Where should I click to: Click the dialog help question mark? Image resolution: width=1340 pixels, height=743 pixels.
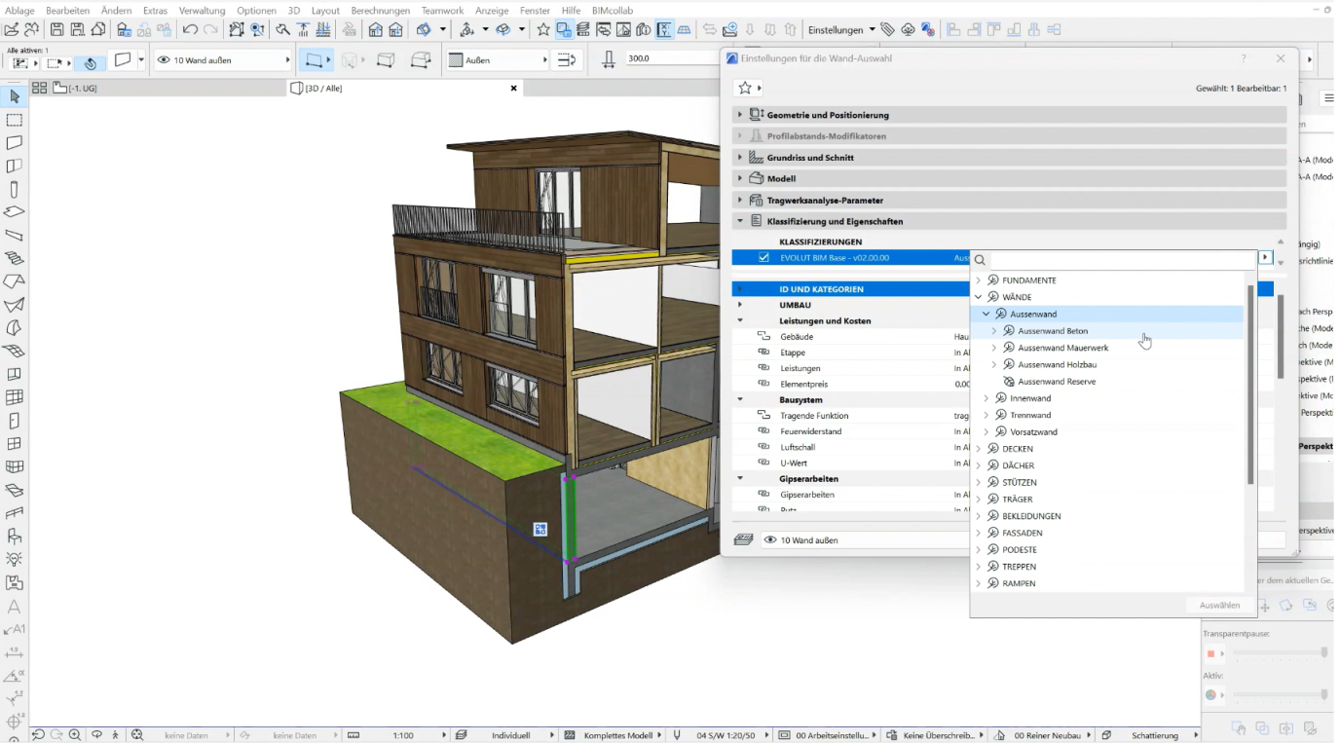pyautogui.click(x=1243, y=58)
